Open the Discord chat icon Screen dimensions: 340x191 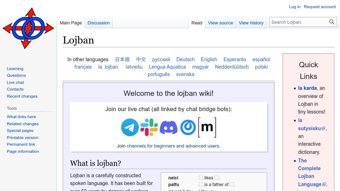[x=169, y=127]
